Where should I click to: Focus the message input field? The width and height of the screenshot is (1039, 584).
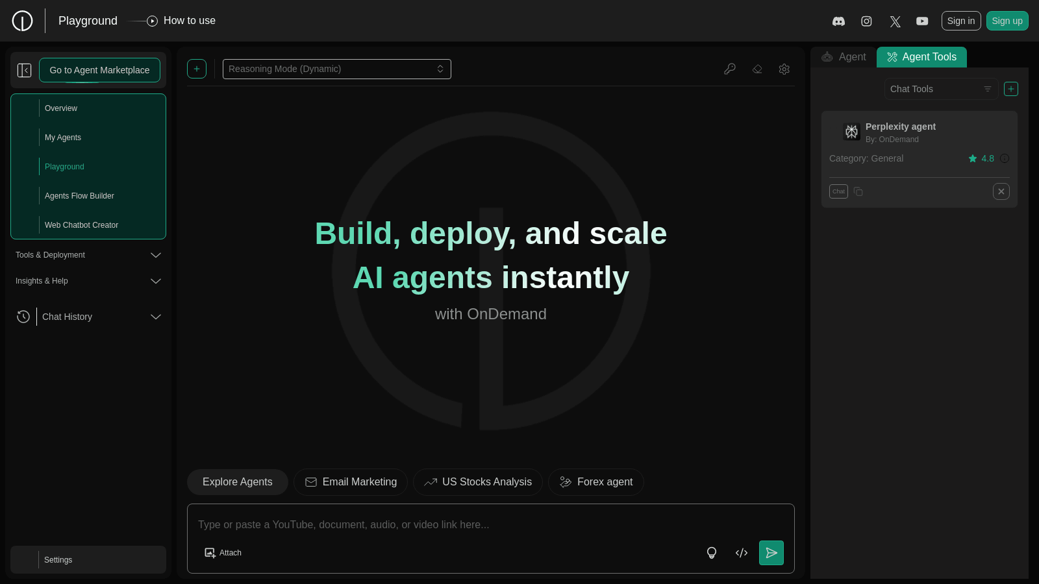[x=491, y=524]
